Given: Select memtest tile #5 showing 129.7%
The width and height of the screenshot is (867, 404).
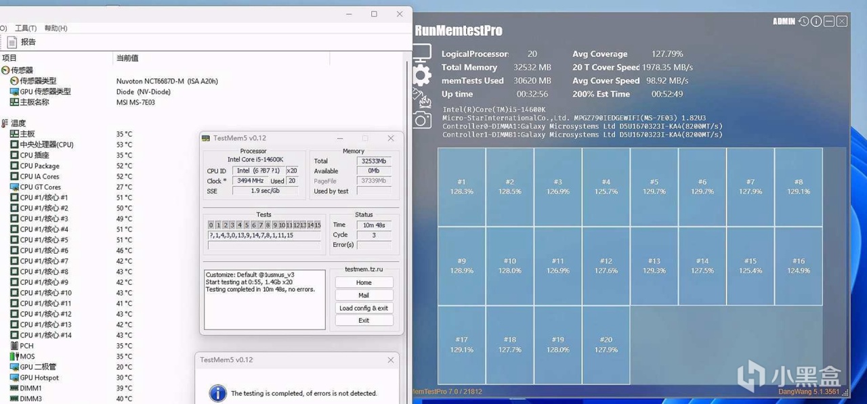Looking at the screenshot, I should pyautogui.click(x=654, y=187).
